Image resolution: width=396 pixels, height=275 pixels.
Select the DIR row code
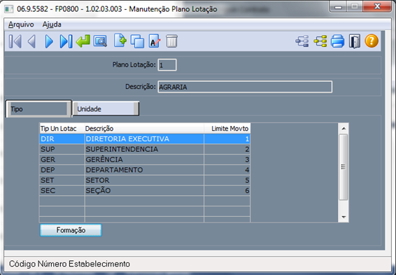(62, 139)
